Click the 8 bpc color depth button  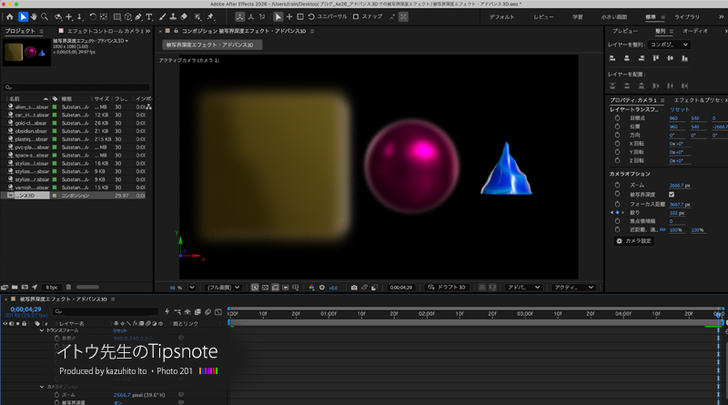pyautogui.click(x=52, y=287)
